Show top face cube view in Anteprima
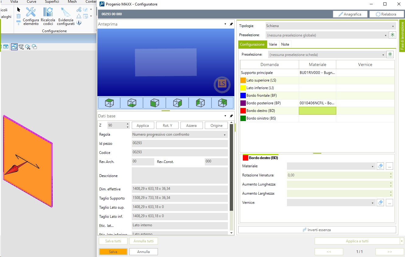The height and width of the screenshot is (257, 405). (x=109, y=103)
